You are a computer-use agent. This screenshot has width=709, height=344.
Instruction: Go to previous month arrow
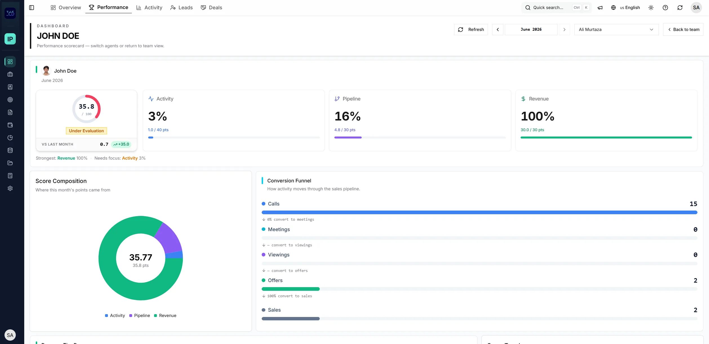pyautogui.click(x=498, y=30)
